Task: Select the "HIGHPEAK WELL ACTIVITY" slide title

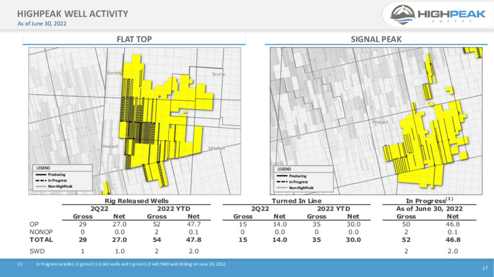Action: tap(73, 14)
